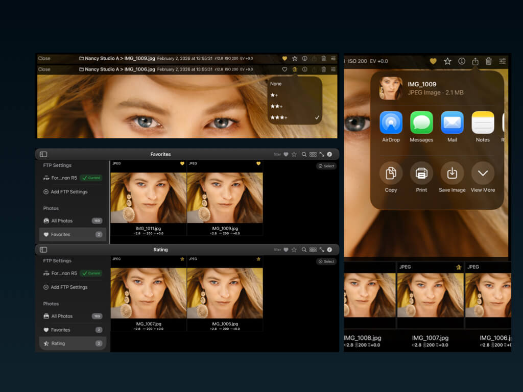Tap AirDrop in the share sheet
Screen dimensions: 523x392
point(391,122)
